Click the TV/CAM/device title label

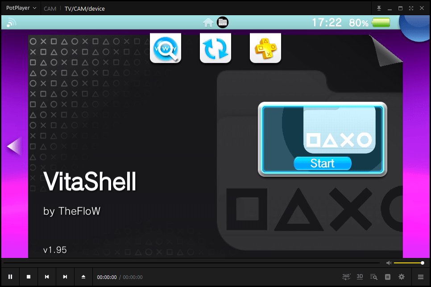85,8
